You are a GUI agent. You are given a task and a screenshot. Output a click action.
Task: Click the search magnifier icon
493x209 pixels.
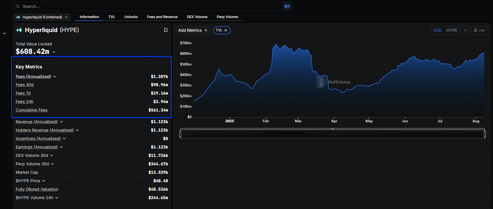[x=18, y=6]
